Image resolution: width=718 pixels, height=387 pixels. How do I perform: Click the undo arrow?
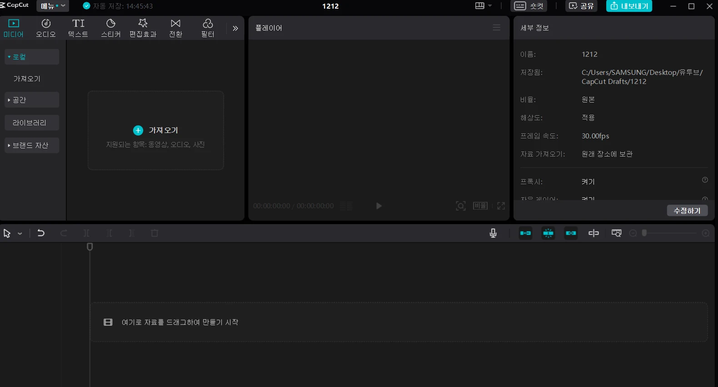pyautogui.click(x=41, y=233)
